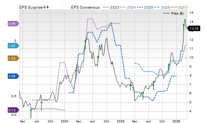The width and height of the screenshot is (206, 123).
Task: Click the solid surprise arrow in August 2025
Action: tap(154, 86)
